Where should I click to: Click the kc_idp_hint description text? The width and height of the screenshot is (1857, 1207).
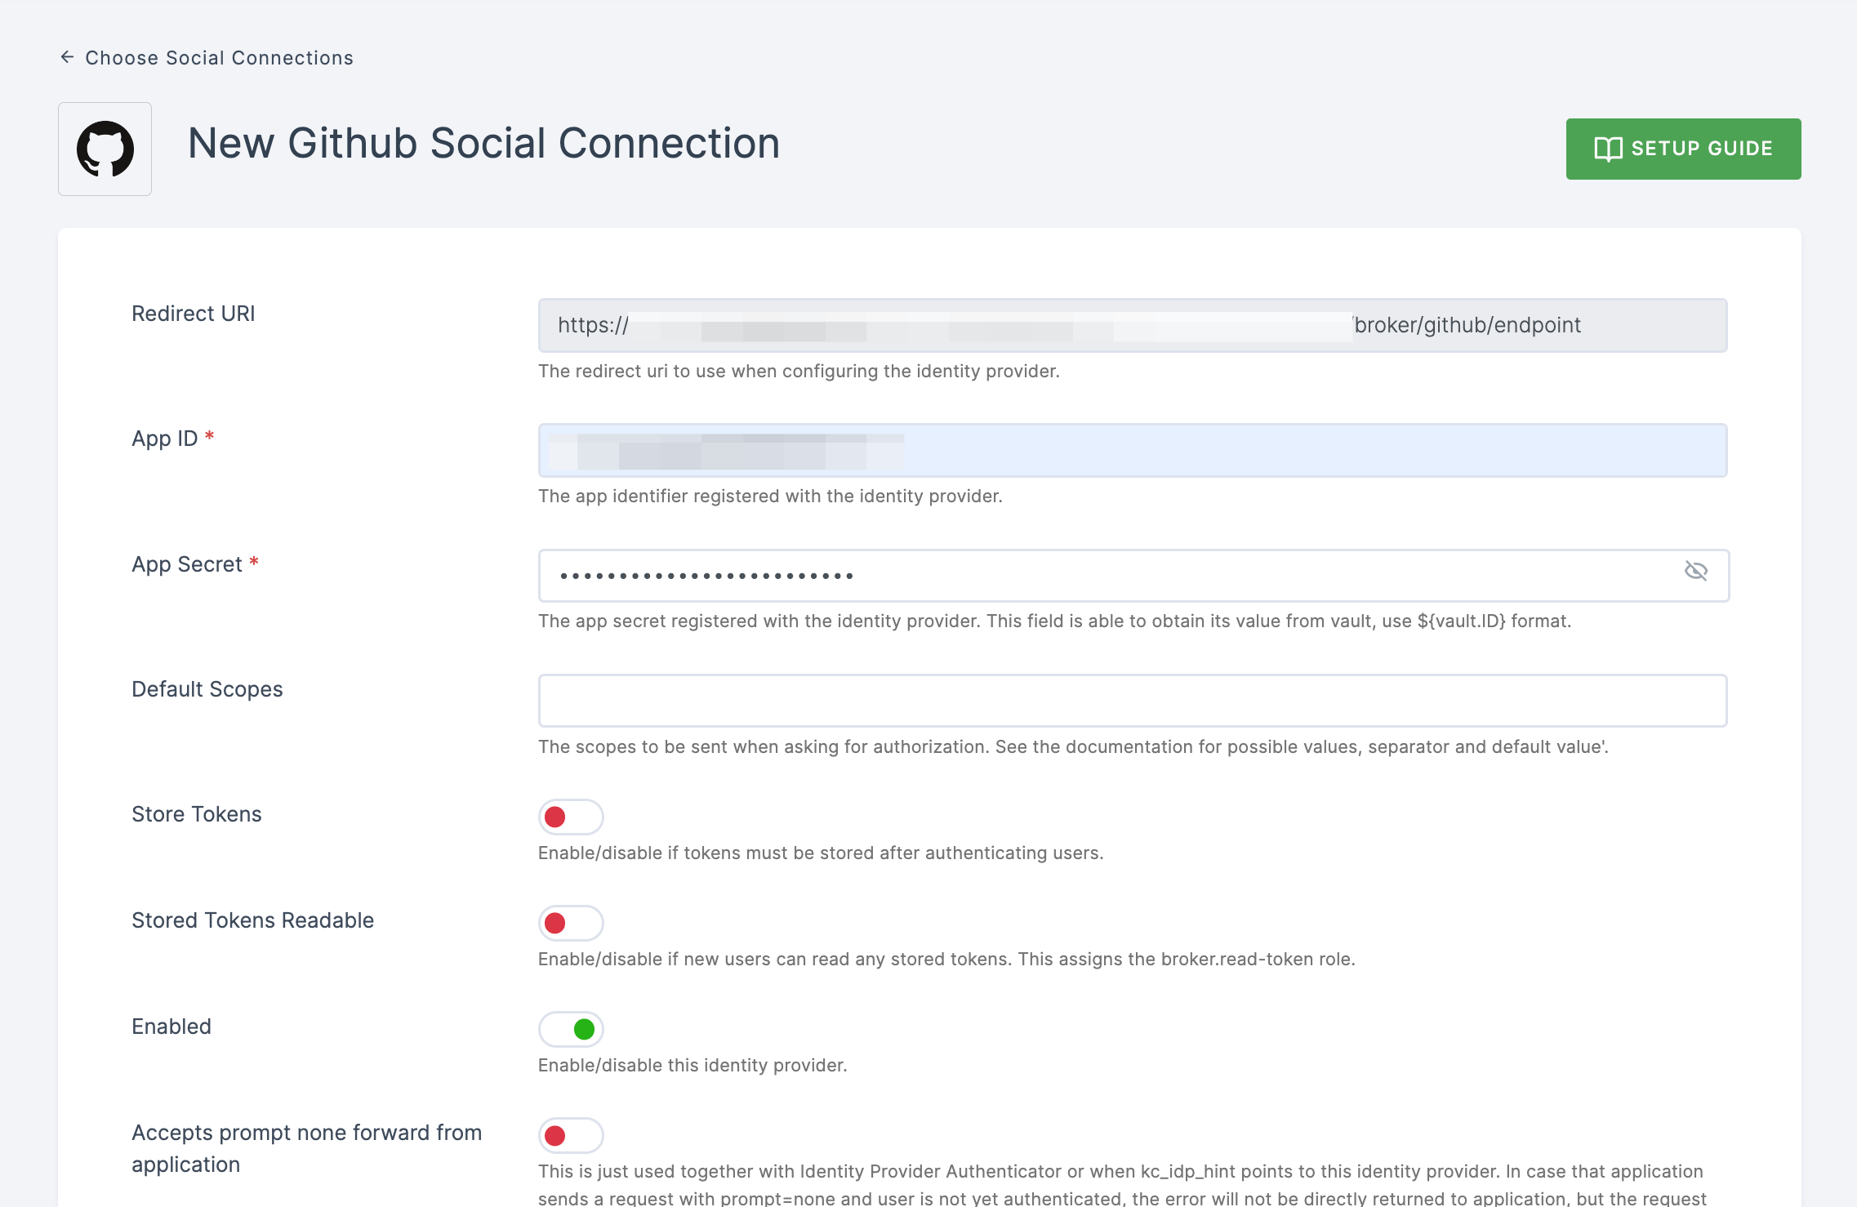click(x=1122, y=1185)
